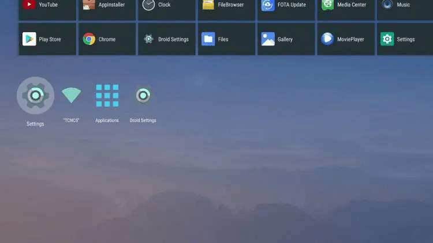Click the "Droid Settings" label in bottom row
Viewport: 433px width, 243px height.
143,120
